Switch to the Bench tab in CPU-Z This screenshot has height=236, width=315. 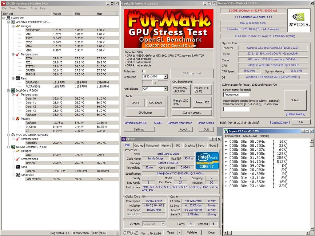(x=201, y=145)
